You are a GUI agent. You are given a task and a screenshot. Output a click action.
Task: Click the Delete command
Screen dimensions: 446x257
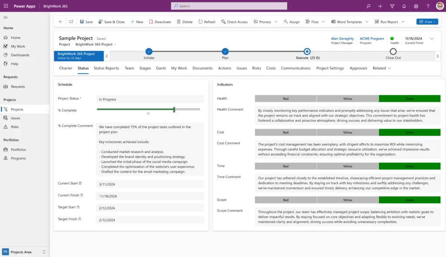185,22
